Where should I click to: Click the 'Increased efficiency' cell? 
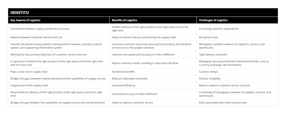coord(153,85)
